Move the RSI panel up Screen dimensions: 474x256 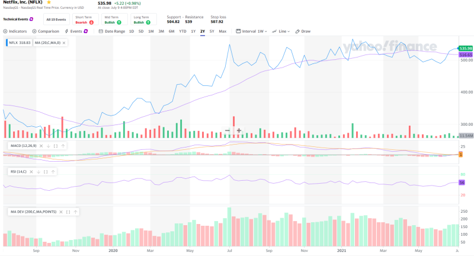tap(53, 172)
